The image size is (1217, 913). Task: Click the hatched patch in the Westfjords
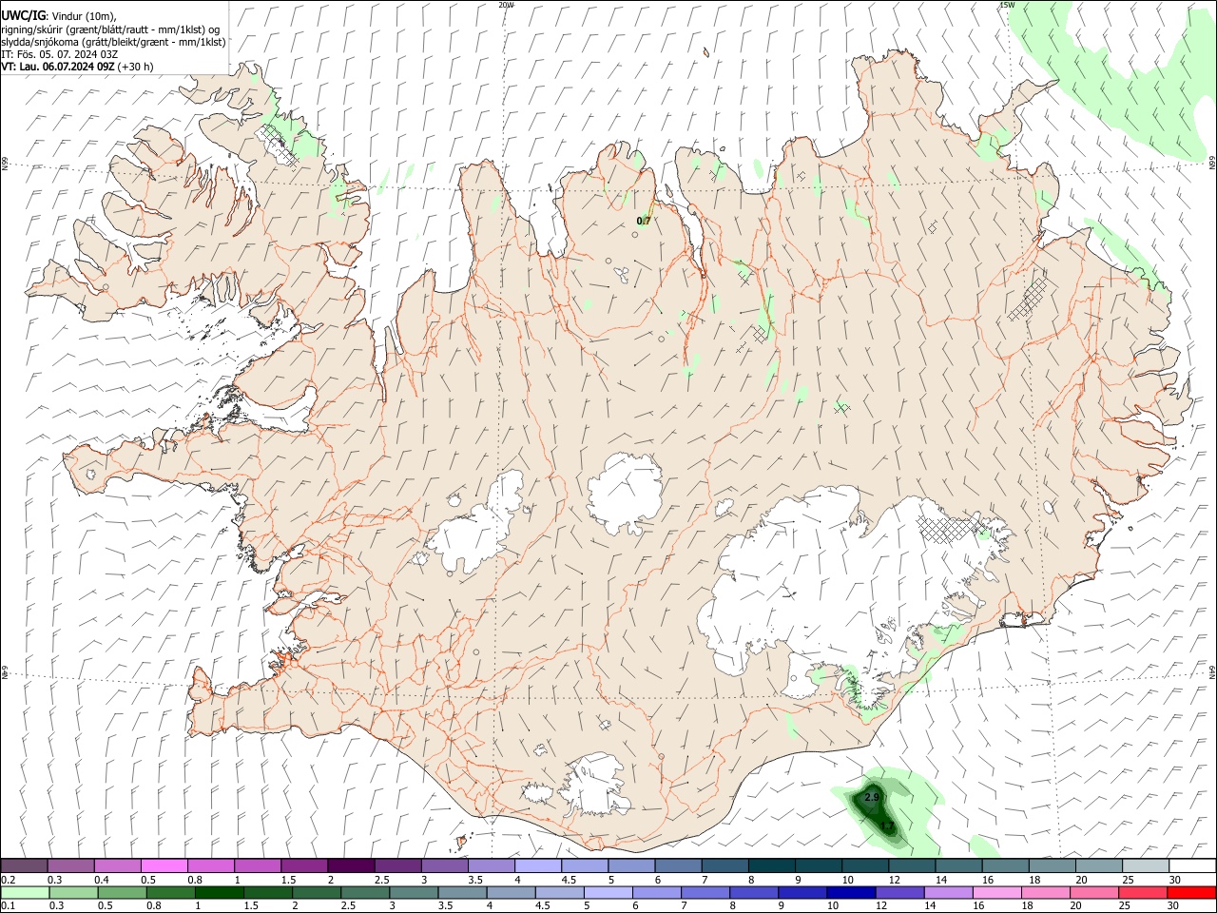[x=280, y=143]
